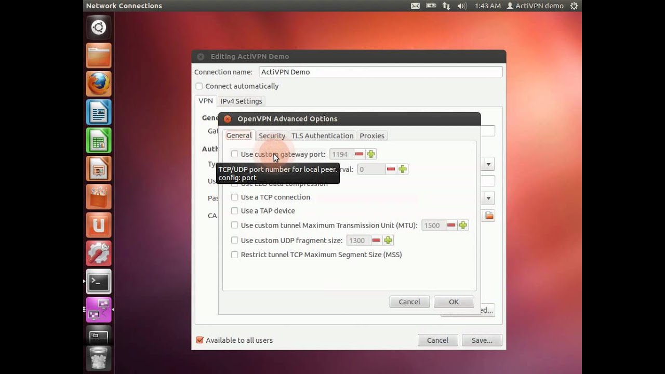Open the session gear menu
This screenshot has width=665, height=374.
574,6
